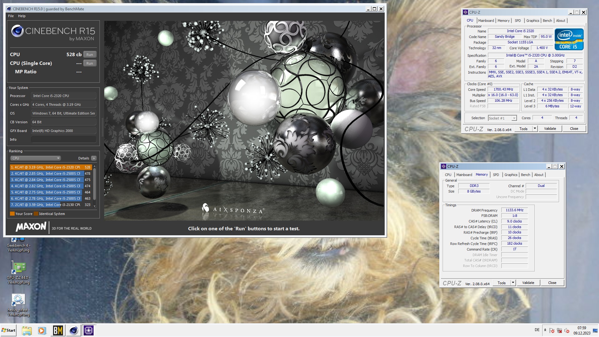Show hidden tray icons arrow
The image size is (599, 337).
pyautogui.click(x=545, y=330)
